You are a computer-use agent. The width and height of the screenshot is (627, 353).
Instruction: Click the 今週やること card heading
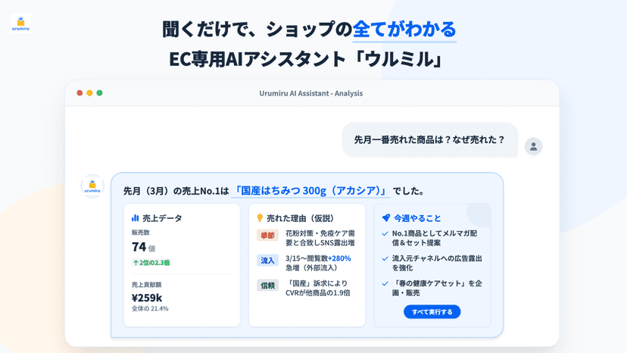click(417, 218)
